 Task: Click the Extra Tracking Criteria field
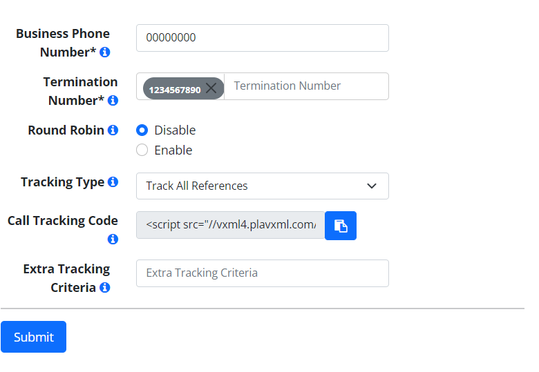(x=263, y=273)
